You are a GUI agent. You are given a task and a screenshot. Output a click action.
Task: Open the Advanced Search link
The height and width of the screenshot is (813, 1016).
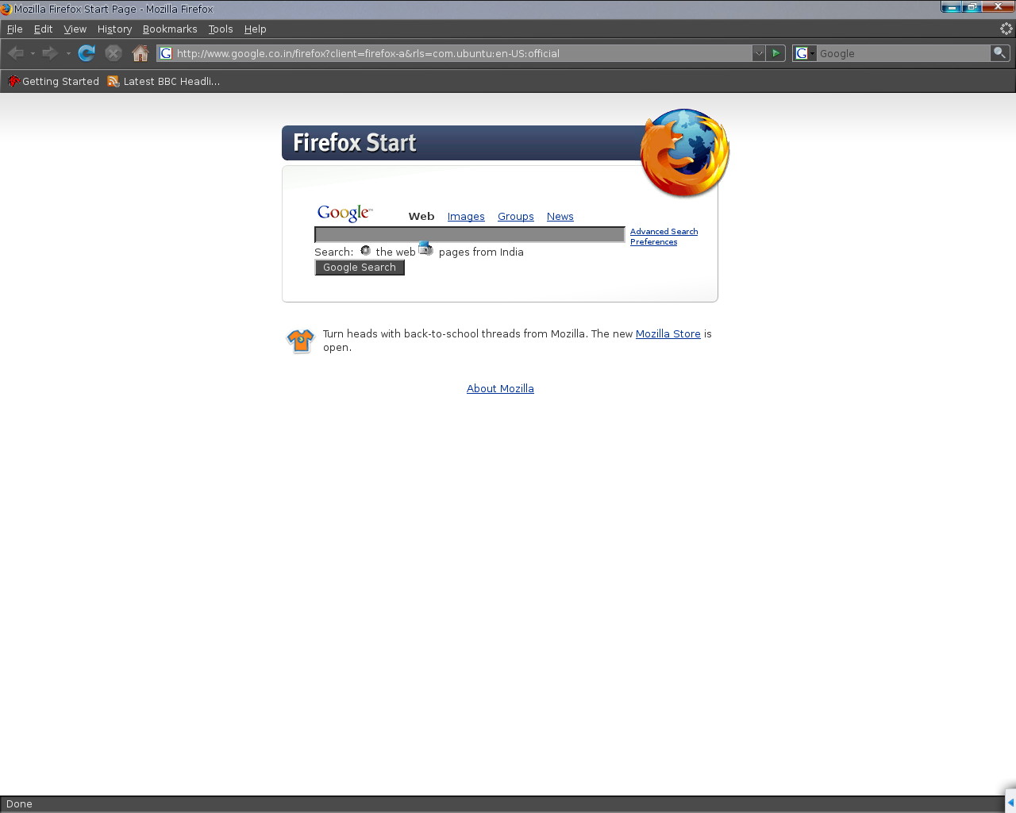coord(664,232)
